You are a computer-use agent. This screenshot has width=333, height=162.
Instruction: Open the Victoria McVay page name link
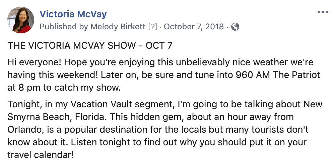coord(73,14)
